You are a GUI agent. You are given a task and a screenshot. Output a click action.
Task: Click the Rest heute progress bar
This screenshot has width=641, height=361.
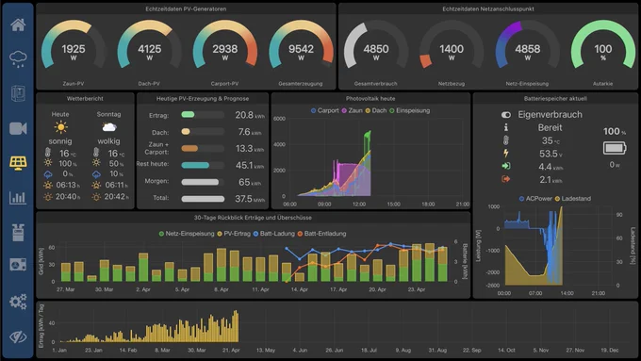(203, 165)
